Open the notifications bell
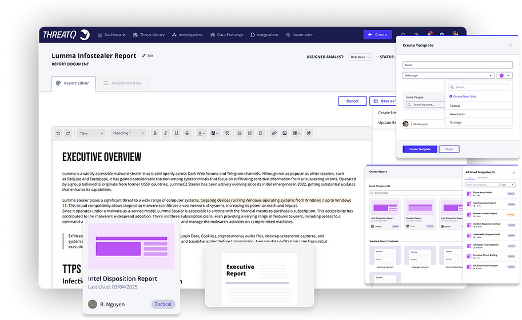 coord(429,34)
